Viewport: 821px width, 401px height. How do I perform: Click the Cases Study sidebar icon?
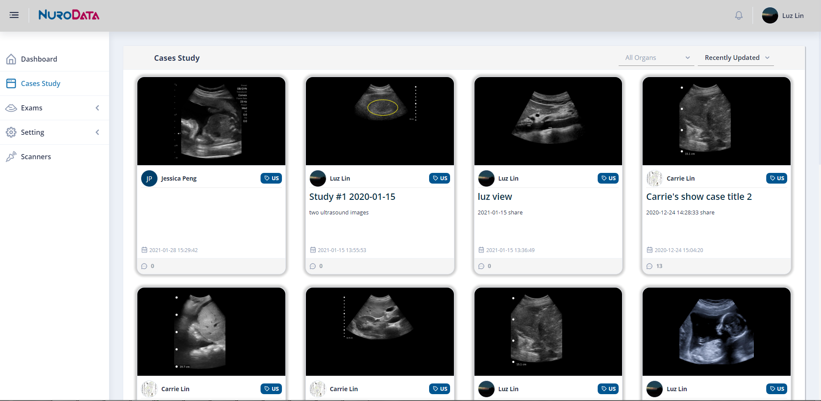tap(11, 83)
